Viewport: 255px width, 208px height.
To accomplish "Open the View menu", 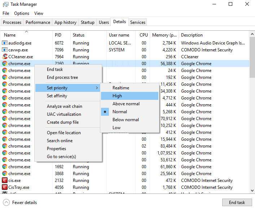I will click(39, 13).
